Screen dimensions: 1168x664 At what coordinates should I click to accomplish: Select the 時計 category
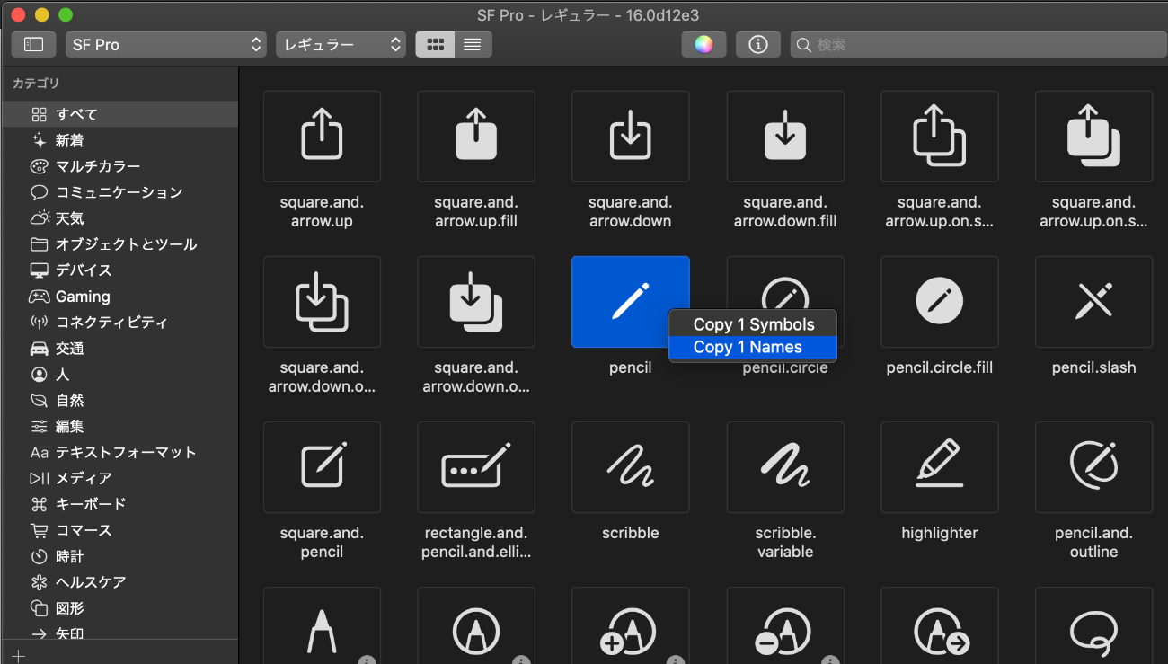point(119,557)
